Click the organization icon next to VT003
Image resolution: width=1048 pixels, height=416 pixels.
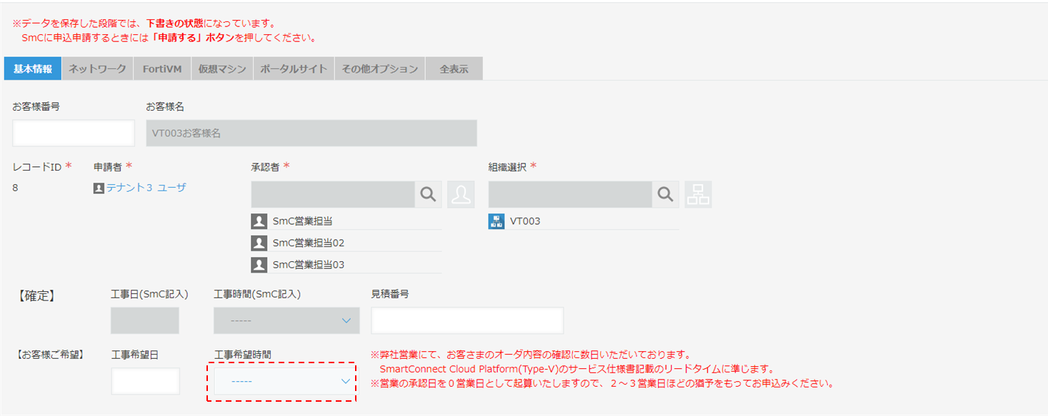tap(496, 220)
